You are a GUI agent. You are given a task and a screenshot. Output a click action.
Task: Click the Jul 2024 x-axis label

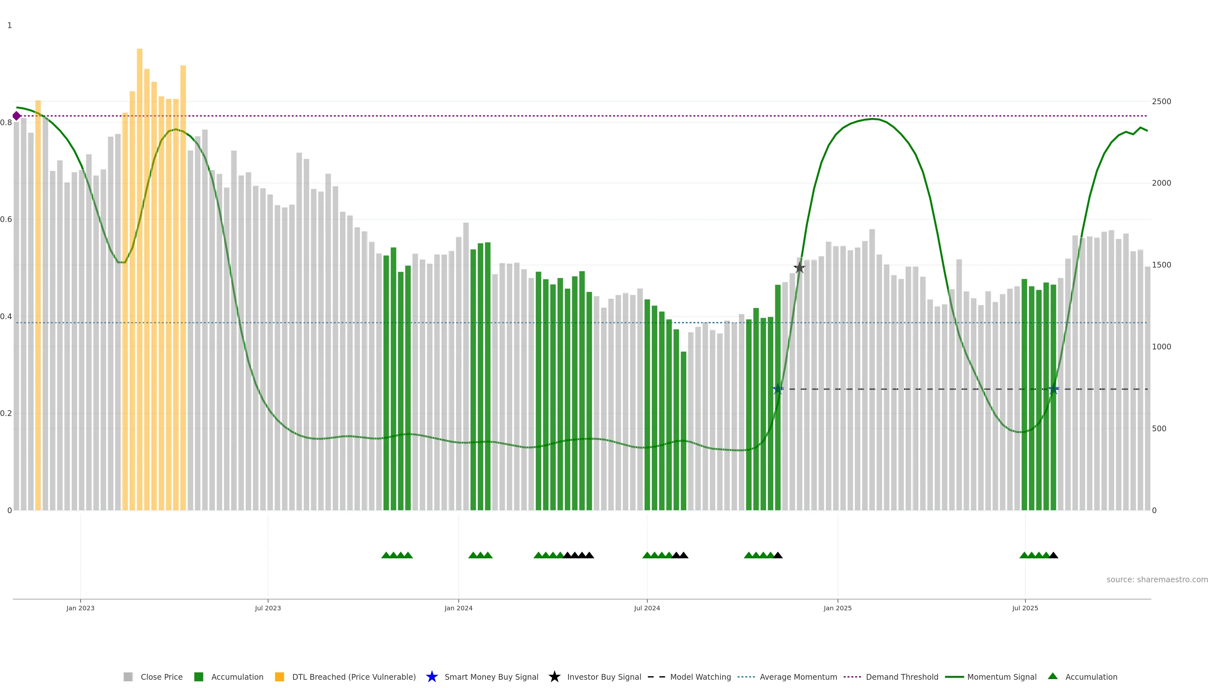tap(647, 608)
